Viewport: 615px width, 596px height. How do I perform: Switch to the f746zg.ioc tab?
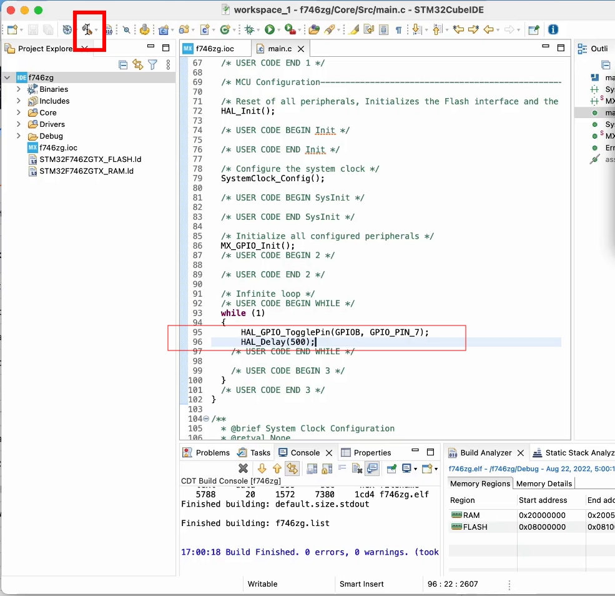(217, 47)
